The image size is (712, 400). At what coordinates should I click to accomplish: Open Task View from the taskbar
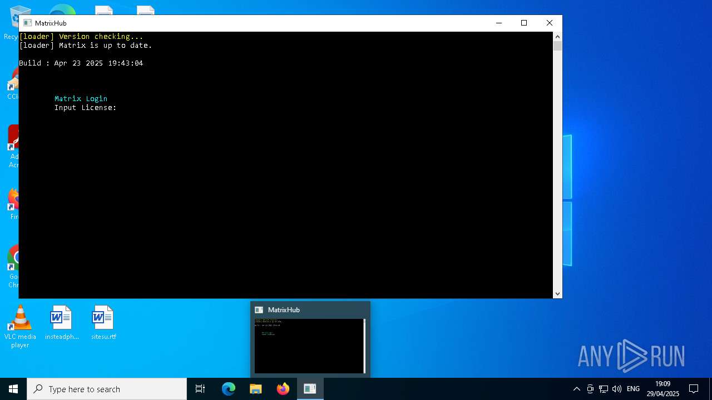pyautogui.click(x=200, y=389)
